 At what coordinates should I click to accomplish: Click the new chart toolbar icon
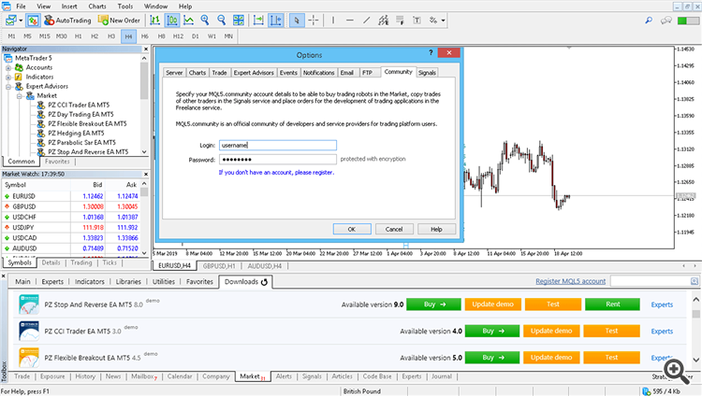tap(10, 21)
